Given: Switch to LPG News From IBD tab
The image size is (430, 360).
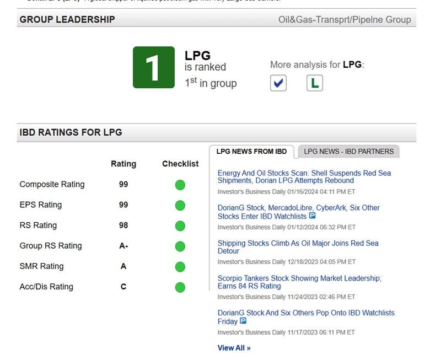Looking at the screenshot, I should click(x=251, y=152).
